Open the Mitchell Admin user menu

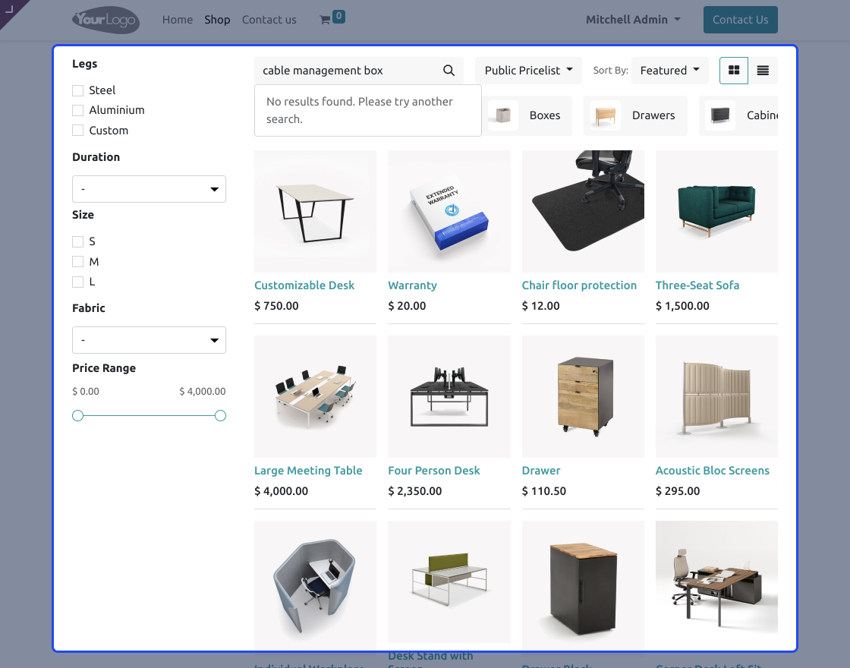click(x=633, y=20)
